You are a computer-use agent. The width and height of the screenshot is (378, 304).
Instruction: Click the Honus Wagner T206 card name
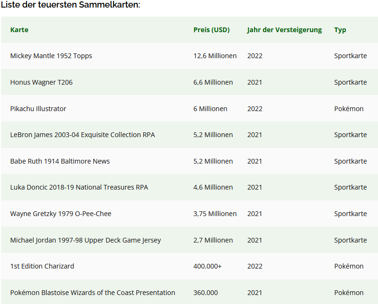(x=41, y=82)
